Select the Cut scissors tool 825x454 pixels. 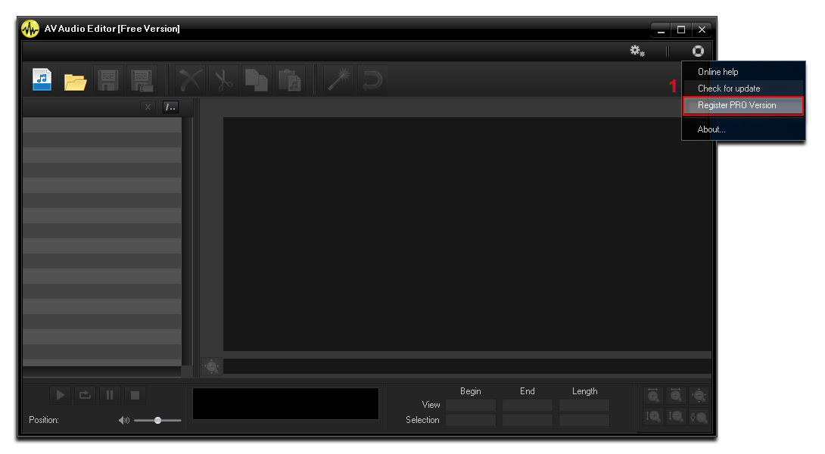223,79
